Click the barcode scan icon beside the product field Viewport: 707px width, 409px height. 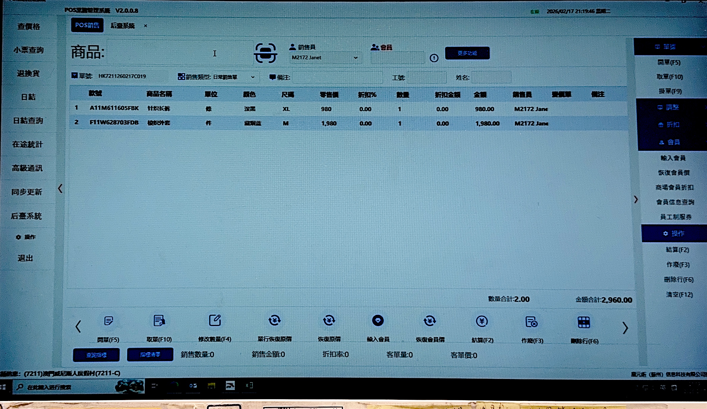tap(265, 53)
